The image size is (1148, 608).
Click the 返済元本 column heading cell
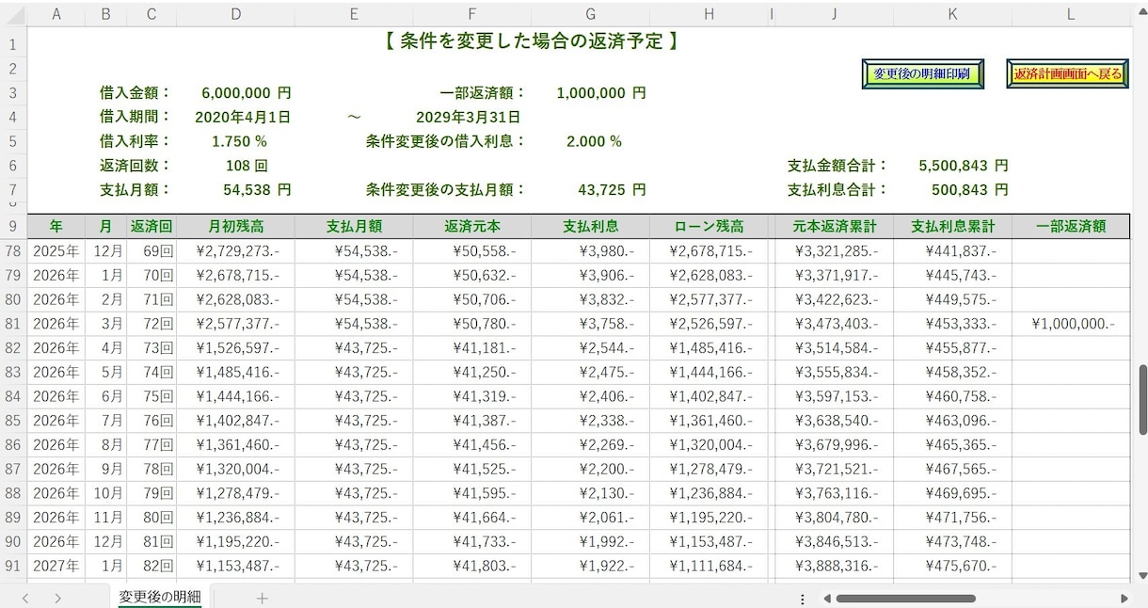coord(472,227)
